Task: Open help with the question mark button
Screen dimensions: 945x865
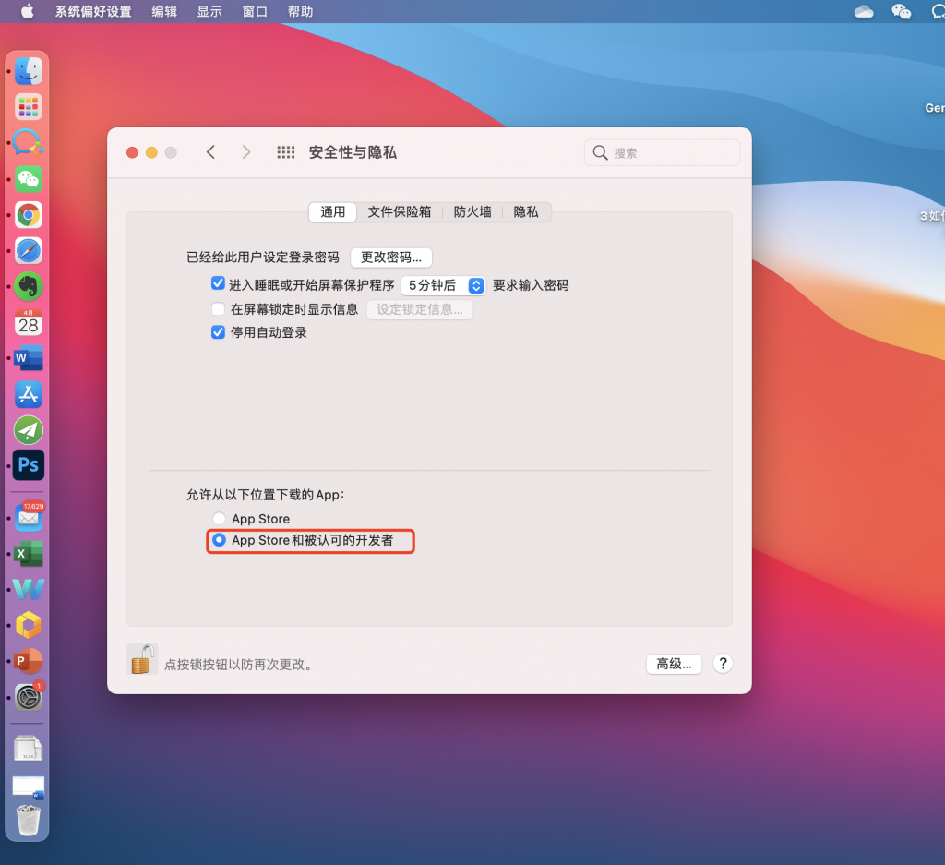Action: 723,664
